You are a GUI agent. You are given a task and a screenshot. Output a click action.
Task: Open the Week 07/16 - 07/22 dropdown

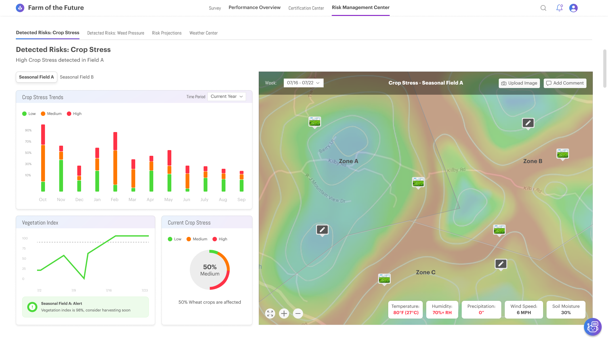point(303,83)
